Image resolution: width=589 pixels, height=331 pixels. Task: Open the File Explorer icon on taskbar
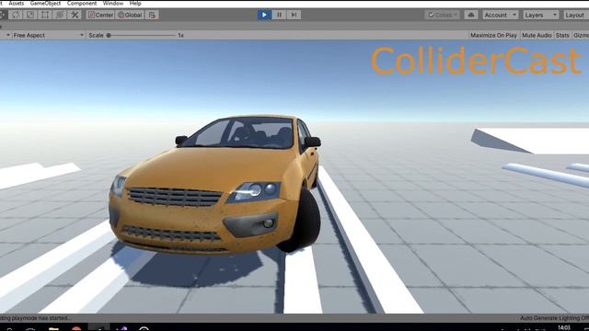(x=53, y=329)
